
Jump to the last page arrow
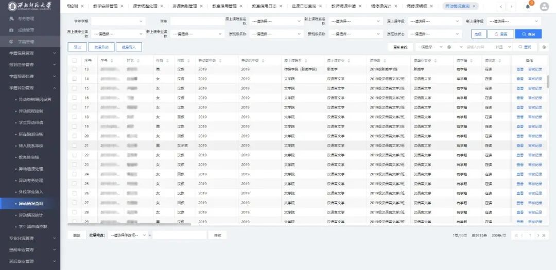click(x=544, y=235)
